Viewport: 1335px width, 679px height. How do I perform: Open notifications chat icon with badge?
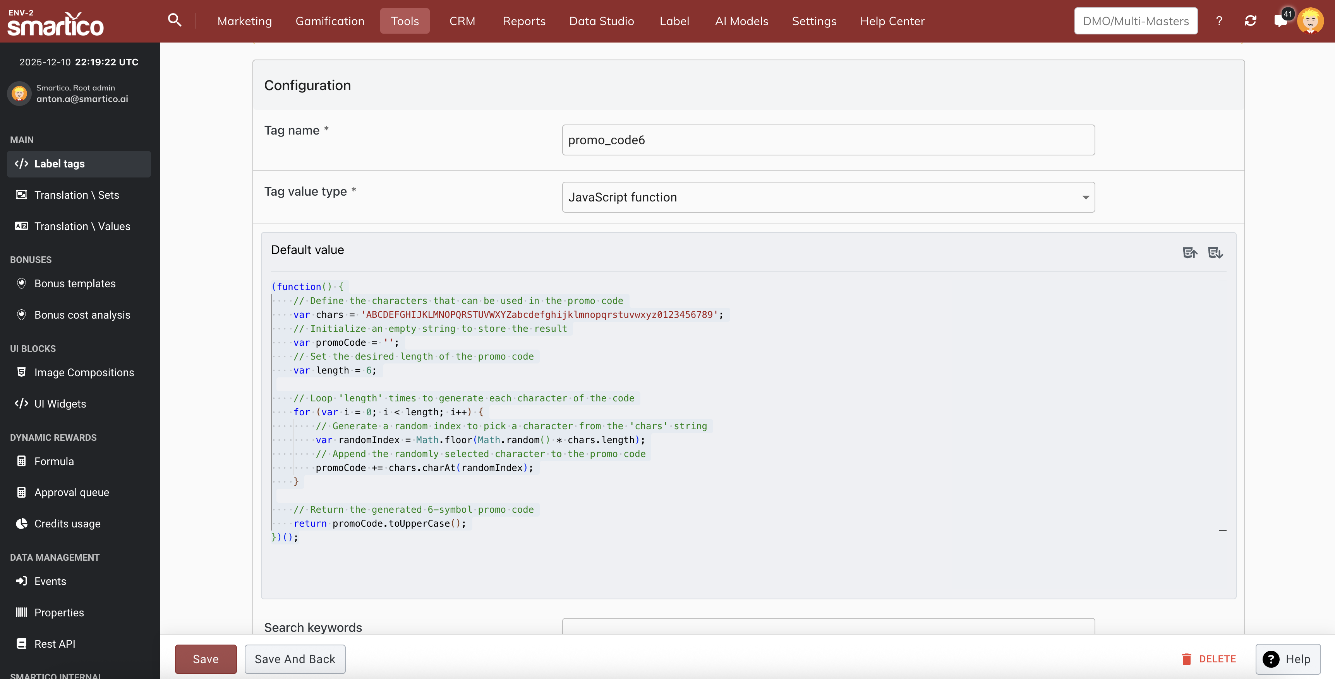[x=1280, y=21]
